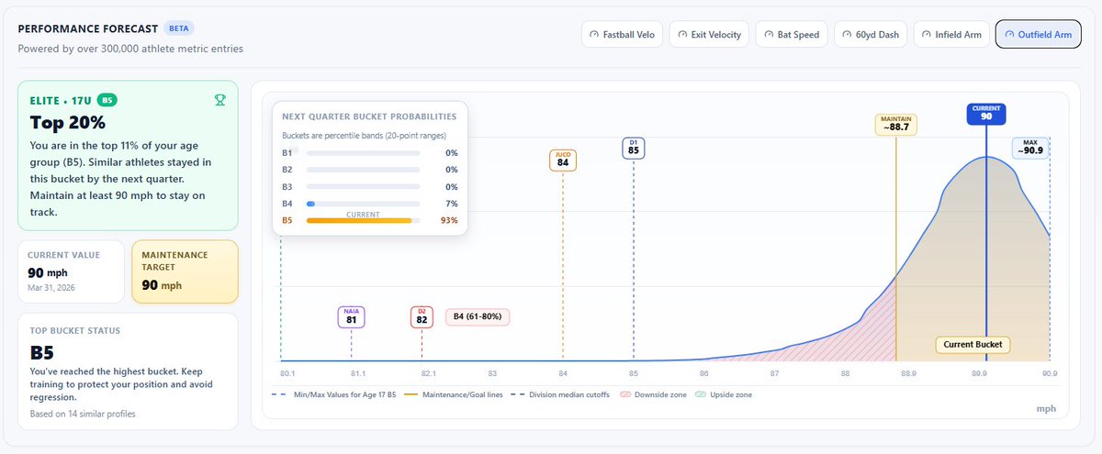This screenshot has width=1102, height=454.
Task: Click the green B5 badge in Elite header
Action: tap(107, 99)
